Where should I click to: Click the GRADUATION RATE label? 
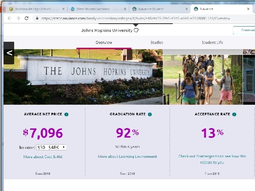point(127,114)
